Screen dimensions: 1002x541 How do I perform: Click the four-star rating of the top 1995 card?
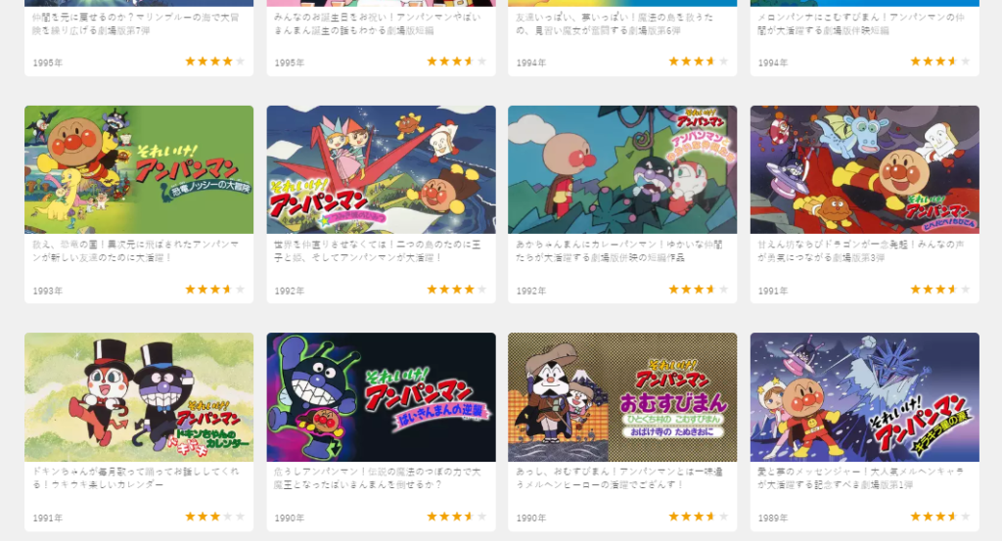point(214,62)
